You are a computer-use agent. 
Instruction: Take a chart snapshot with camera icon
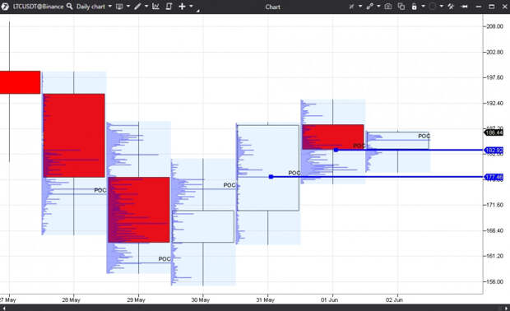[x=388, y=7]
